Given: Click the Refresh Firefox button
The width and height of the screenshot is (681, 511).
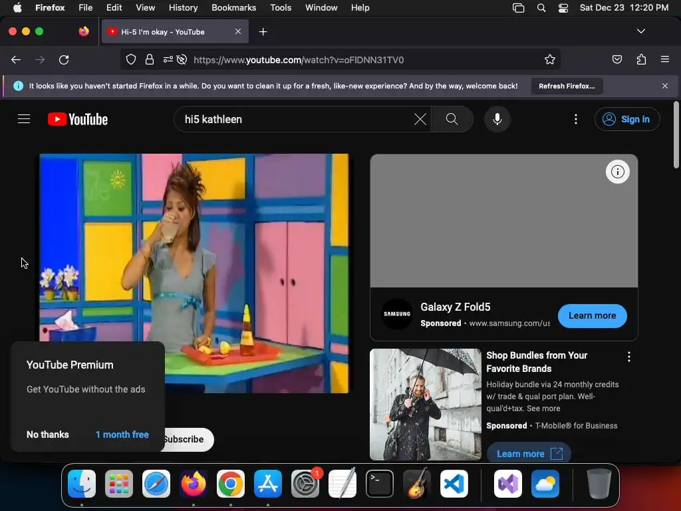Looking at the screenshot, I should (567, 86).
